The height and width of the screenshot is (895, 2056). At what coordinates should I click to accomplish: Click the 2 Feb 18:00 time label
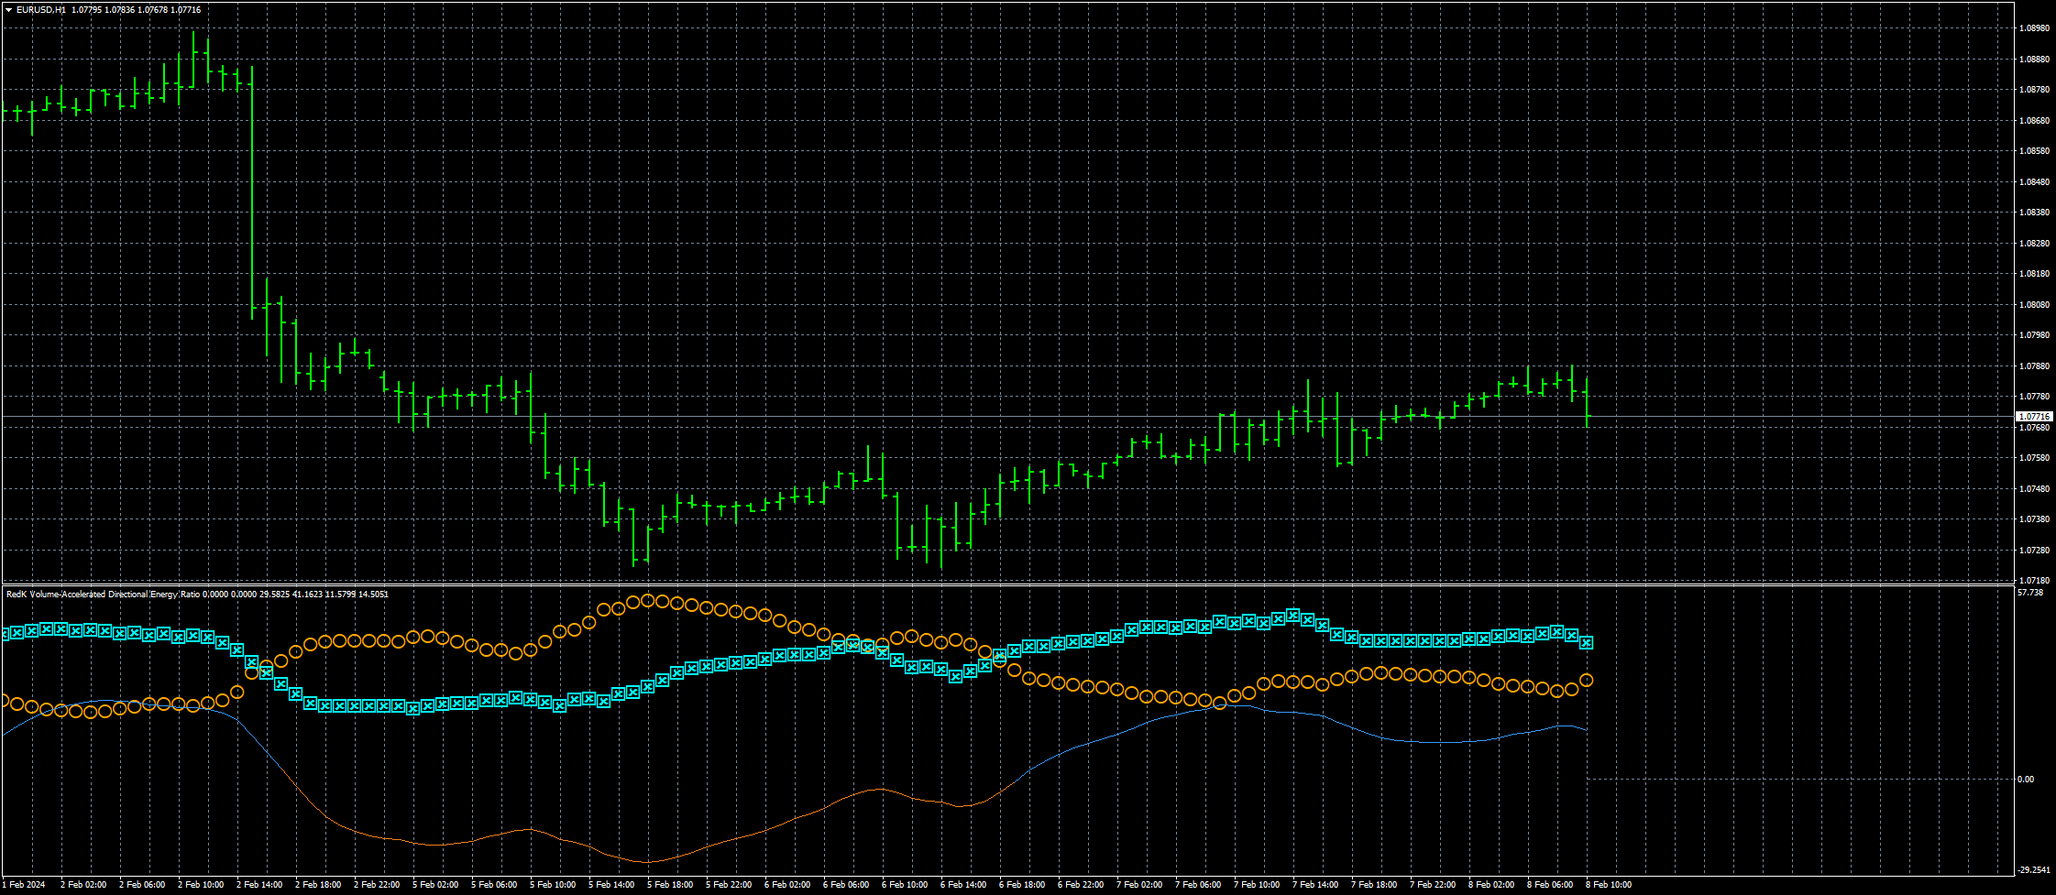[x=318, y=885]
